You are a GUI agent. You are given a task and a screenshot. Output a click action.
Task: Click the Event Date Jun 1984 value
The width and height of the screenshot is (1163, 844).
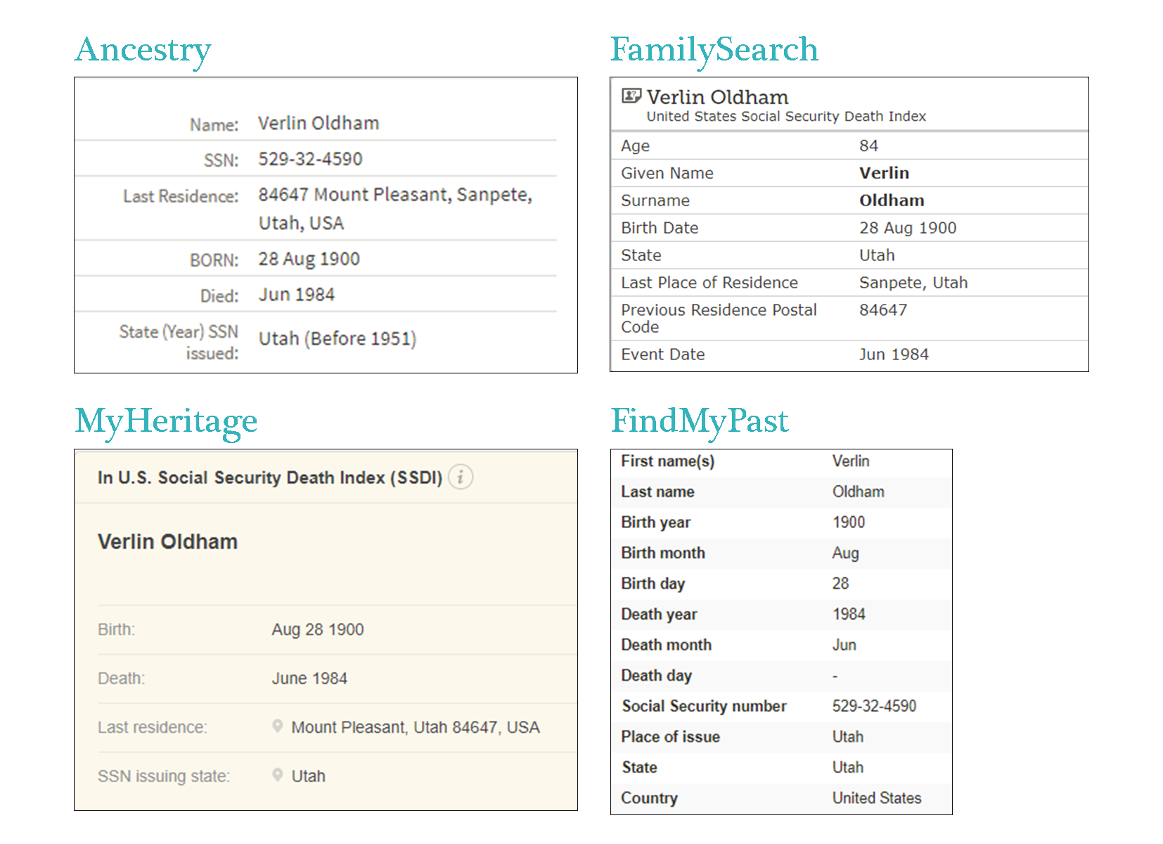coord(894,354)
